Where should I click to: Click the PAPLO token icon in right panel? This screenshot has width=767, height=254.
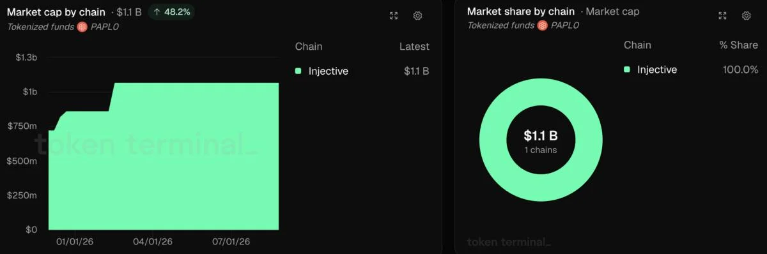[542, 26]
